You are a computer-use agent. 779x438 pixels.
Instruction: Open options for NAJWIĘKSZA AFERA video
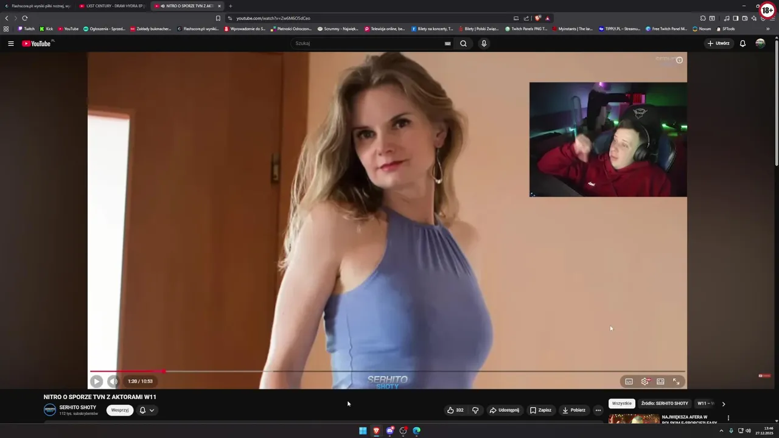728,418
